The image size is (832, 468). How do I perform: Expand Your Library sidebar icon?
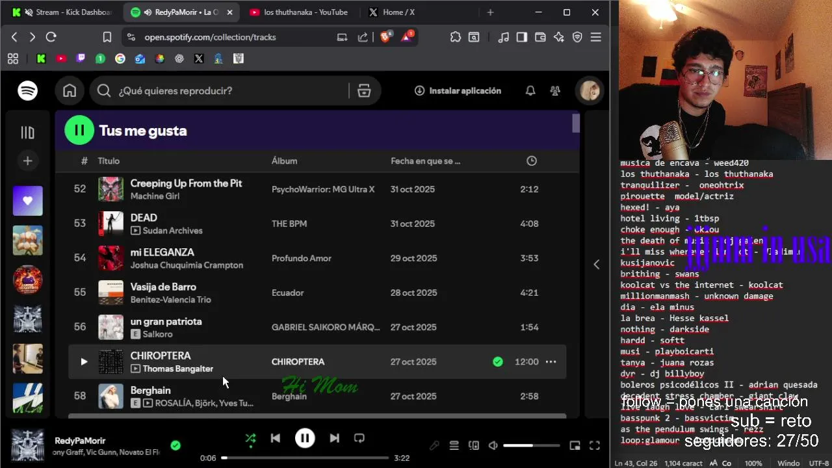27,133
